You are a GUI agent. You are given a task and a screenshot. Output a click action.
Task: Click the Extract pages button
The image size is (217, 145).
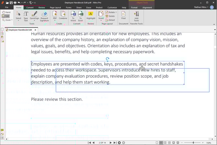[110, 20]
